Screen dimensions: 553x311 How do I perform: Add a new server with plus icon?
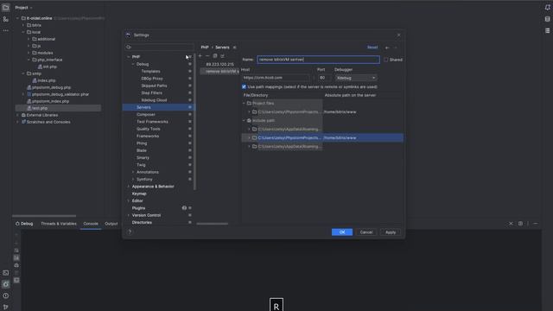(200, 55)
